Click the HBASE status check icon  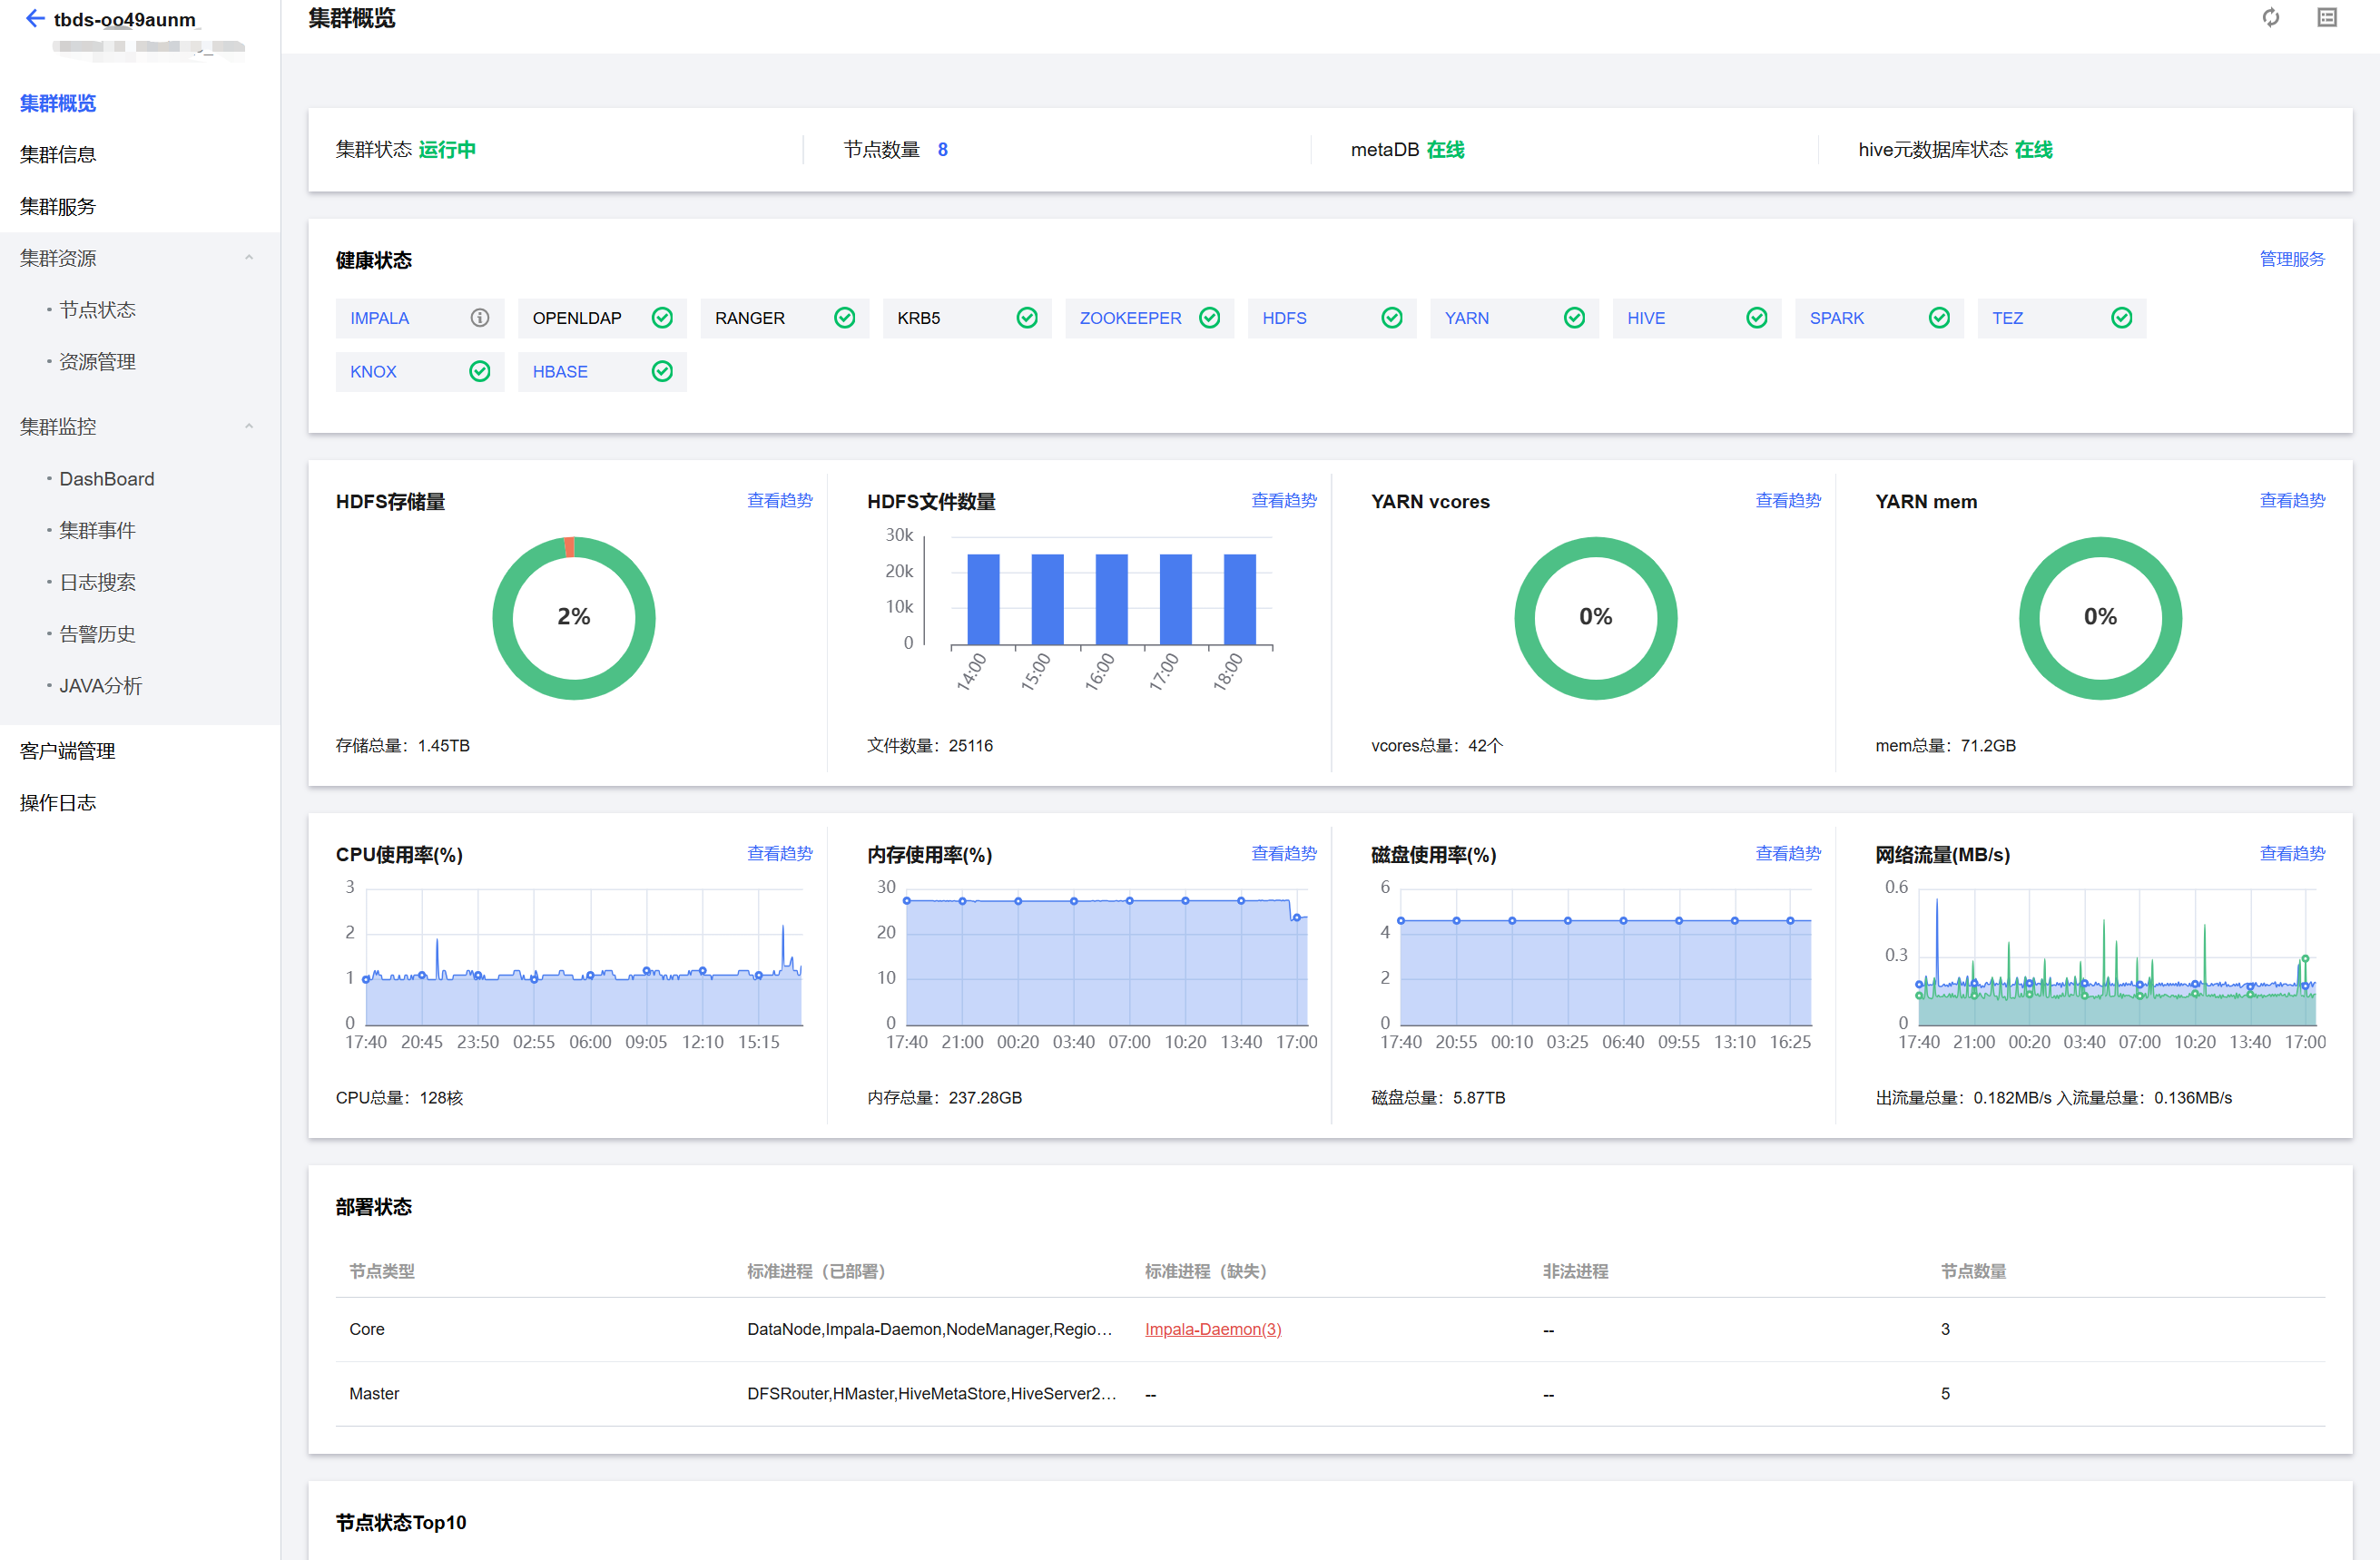pyautogui.click(x=662, y=372)
